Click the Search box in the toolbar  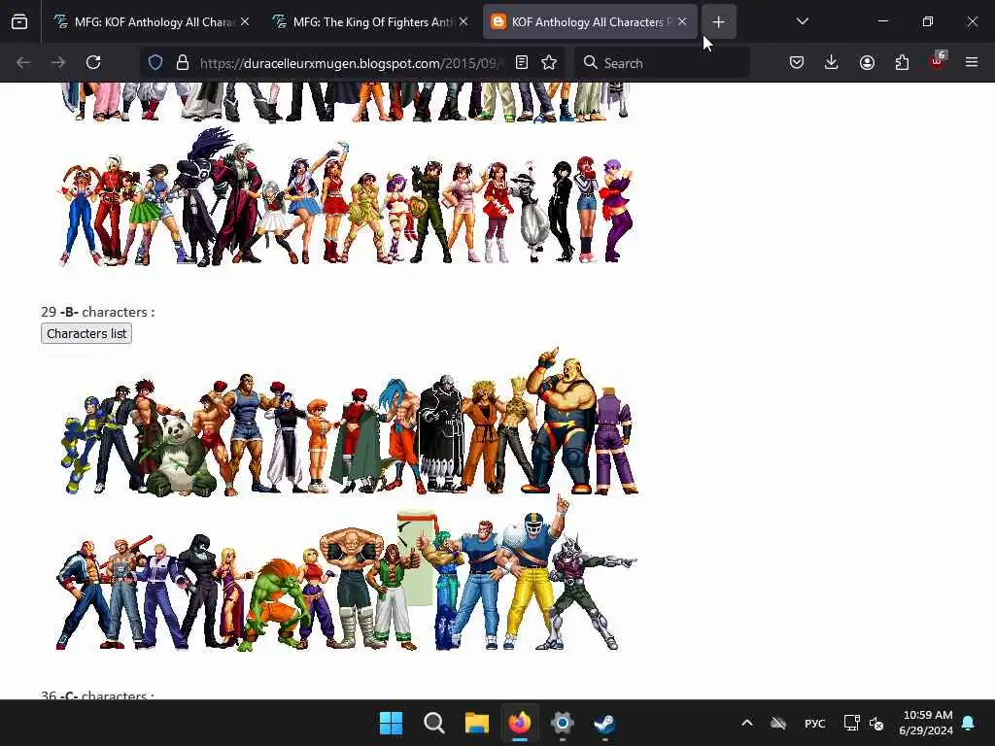662,63
